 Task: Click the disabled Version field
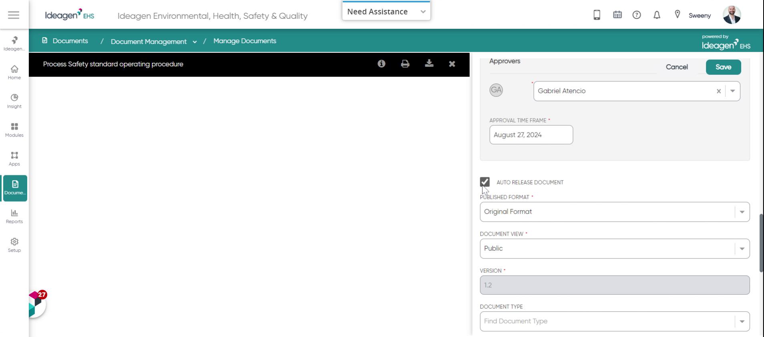615,285
